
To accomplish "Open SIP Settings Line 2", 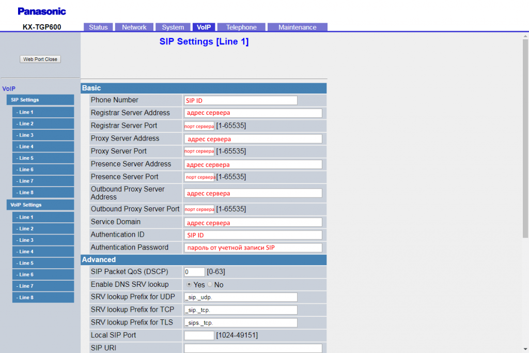I will [43, 124].
